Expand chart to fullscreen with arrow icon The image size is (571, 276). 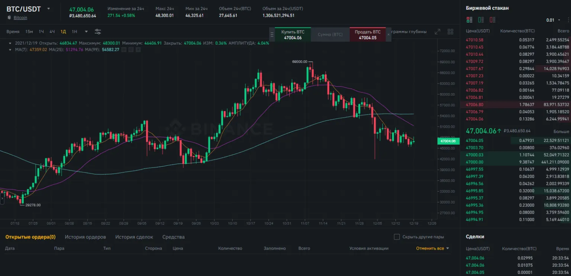pyautogui.click(x=437, y=31)
